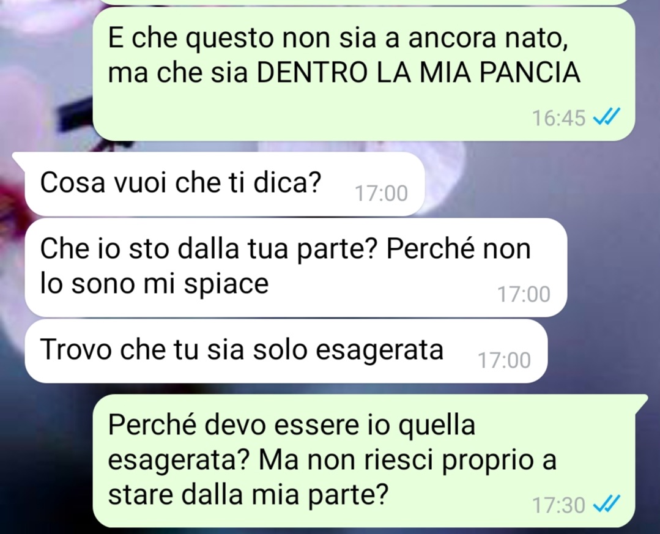The width and height of the screenshot is (660, 534).
Task: Click the text 'lo sono mi spiace'
Action: pos(154,283)
